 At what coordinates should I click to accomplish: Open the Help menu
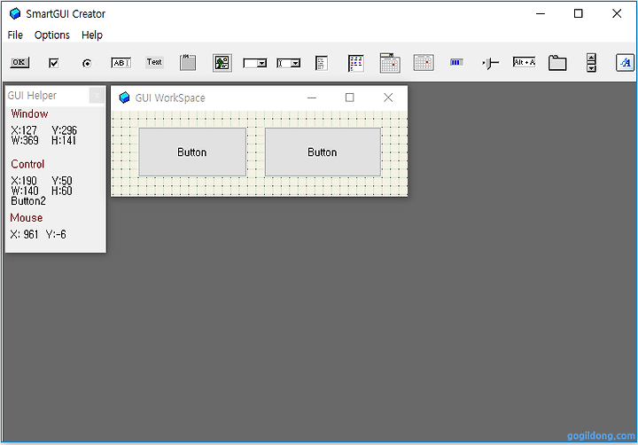92,35
